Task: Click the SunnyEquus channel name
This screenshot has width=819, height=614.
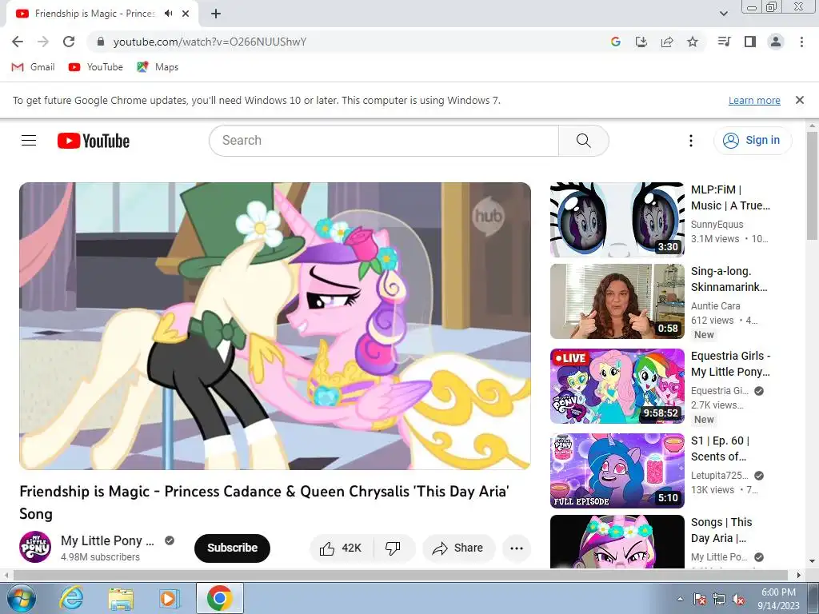Action: coord(717,225)
